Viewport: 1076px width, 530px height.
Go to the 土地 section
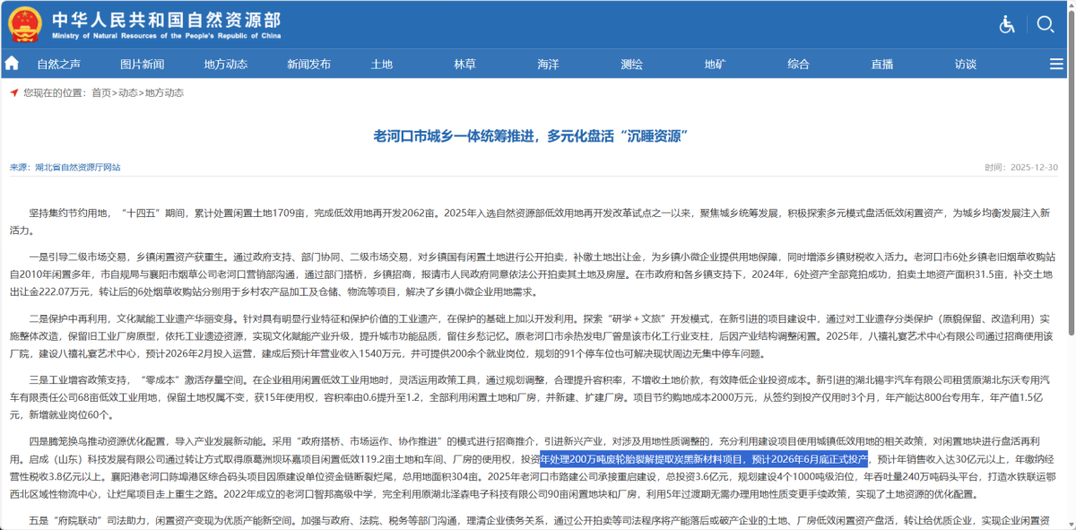(382, 64)
